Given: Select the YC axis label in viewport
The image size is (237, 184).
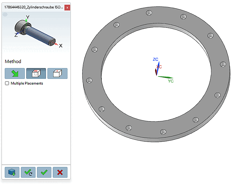Looking at the screenshot, I should pos(171,81).
